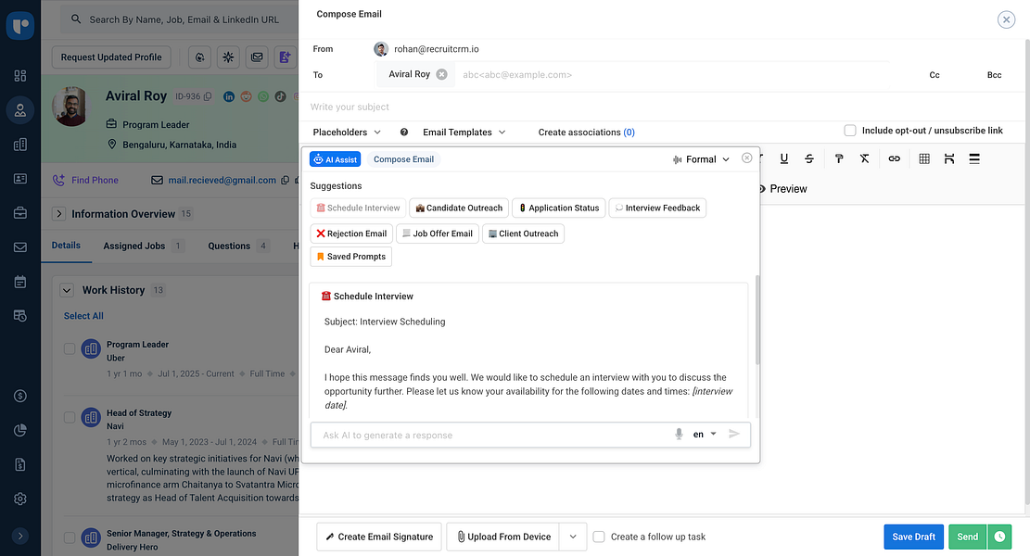Insert horizontal line in editor toolbar
This screenshot has width=1030, height=556.
974,158
